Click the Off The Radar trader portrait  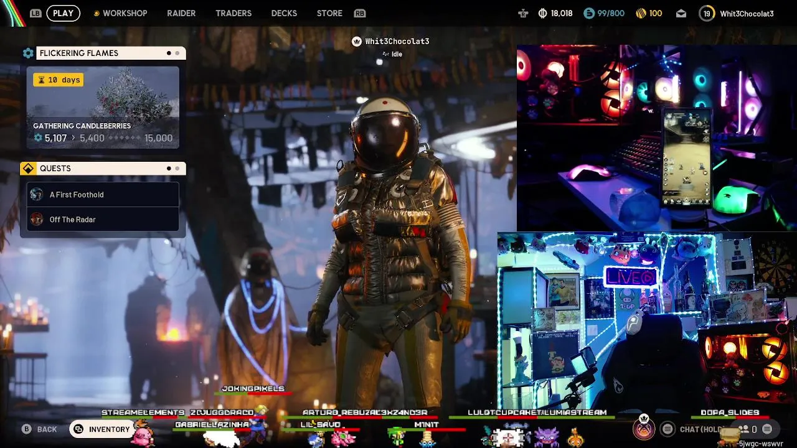coord(37,220)
